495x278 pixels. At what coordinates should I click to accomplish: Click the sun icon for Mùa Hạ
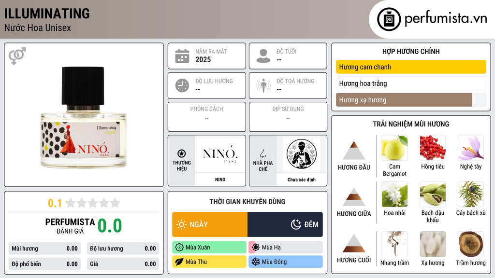(x=256, y=248)
